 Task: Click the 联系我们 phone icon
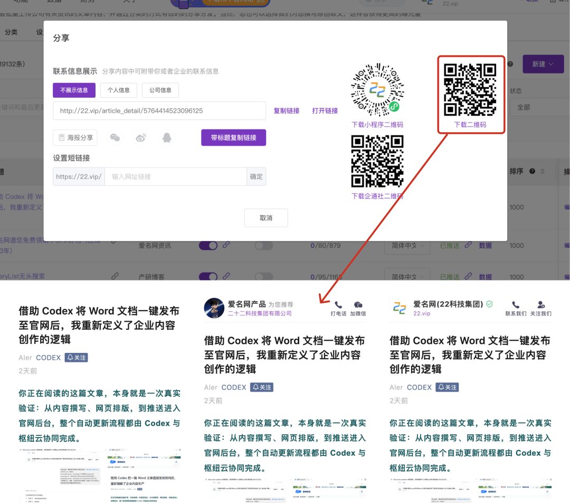516,305
